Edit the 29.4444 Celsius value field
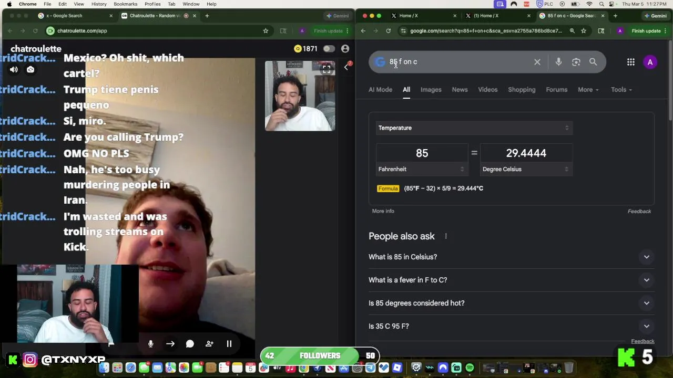 [526, 153]
